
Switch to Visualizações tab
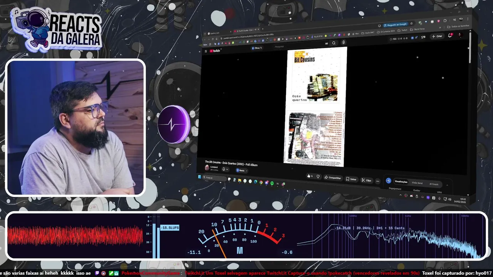click(x=401, y=182)
